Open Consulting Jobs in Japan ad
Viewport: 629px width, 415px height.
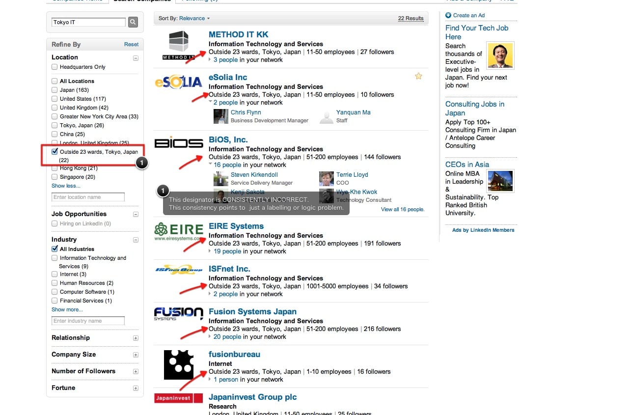click(x=475, y=108)
